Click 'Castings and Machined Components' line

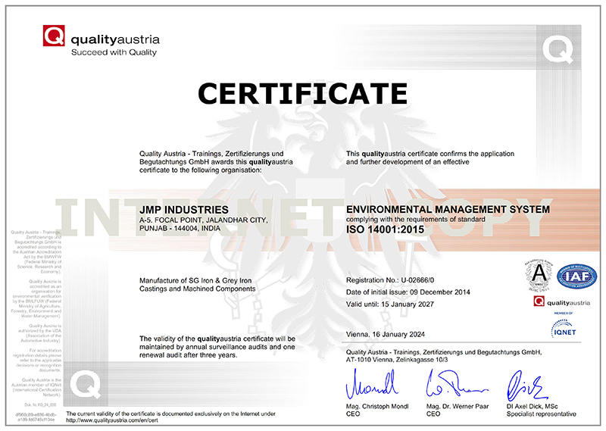(x=198, y=289)
